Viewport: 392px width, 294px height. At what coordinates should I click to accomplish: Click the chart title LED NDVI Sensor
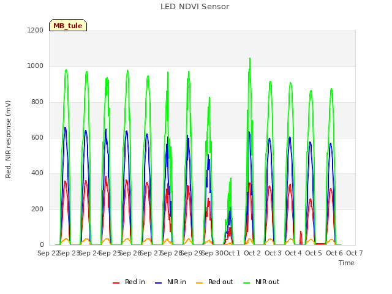(x=195, y=7)
